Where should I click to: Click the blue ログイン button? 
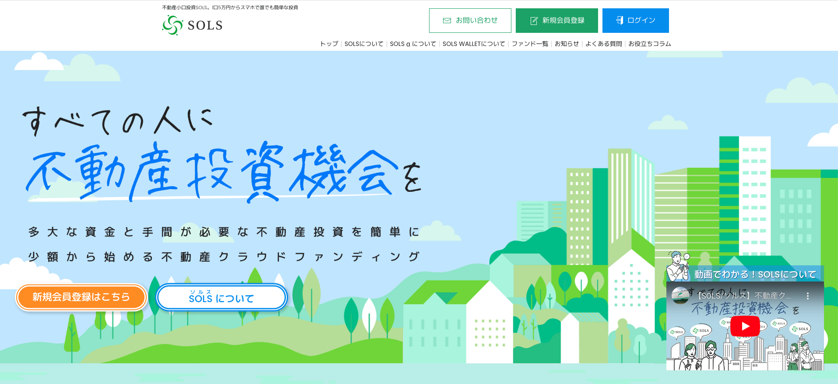tap(635, 21)
